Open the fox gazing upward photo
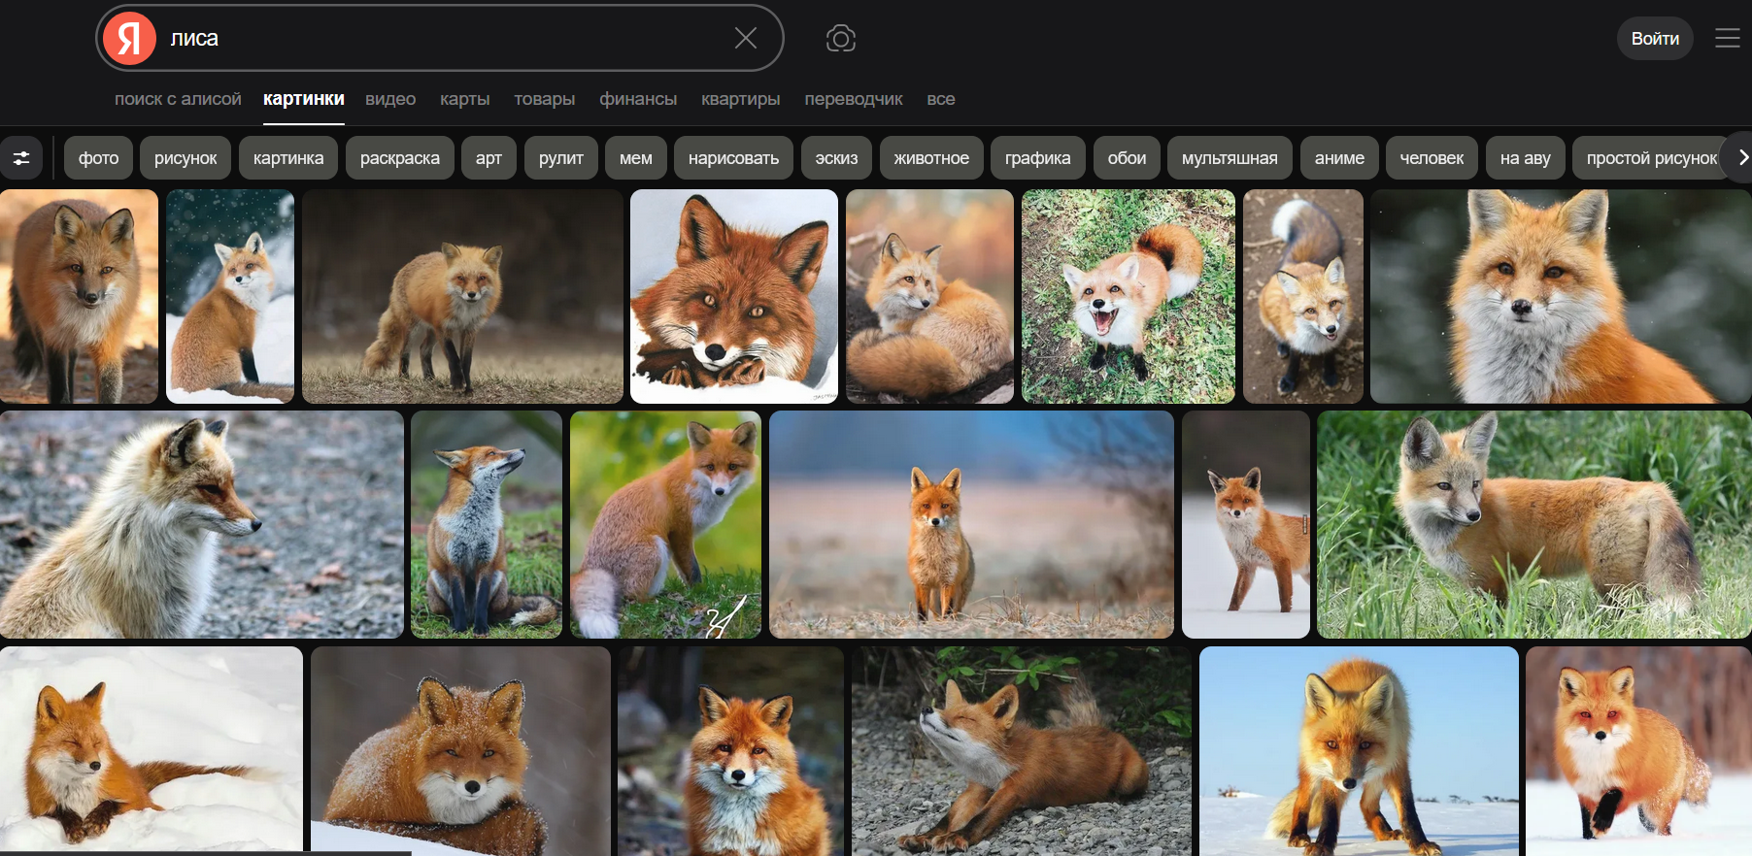1752x856 pixels. point(487,524)
